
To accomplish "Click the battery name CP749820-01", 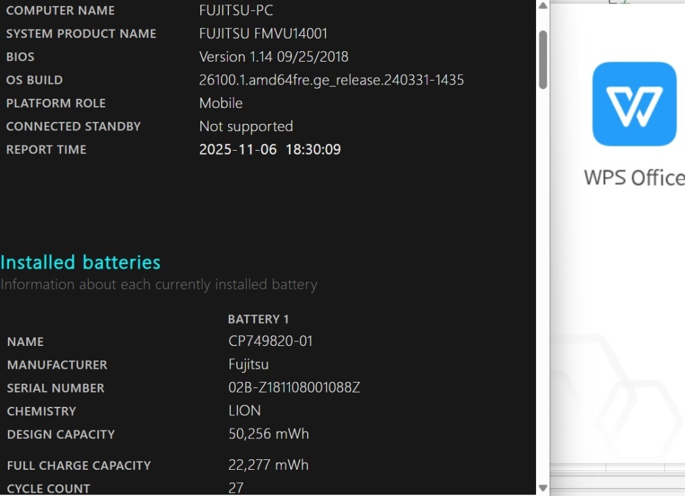I will [270, 341].
